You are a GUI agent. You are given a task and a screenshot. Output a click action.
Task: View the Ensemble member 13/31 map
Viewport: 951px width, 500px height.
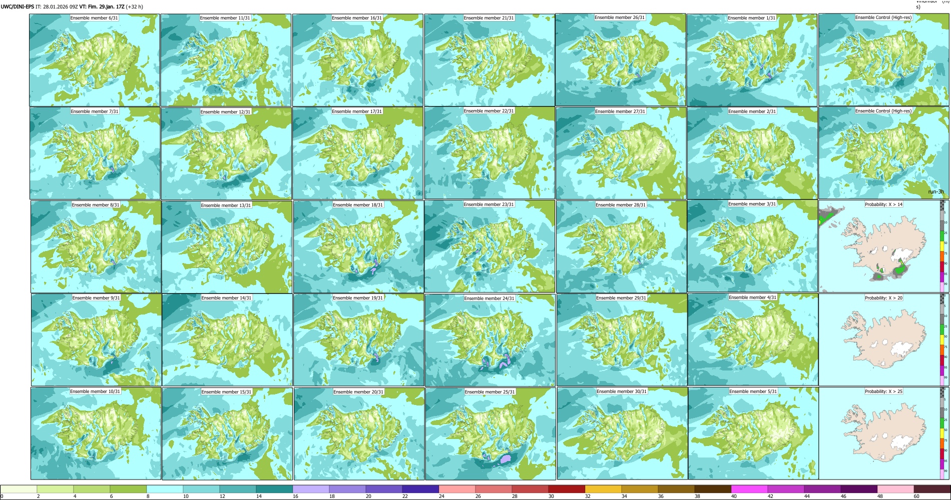click(x=227, y=247)
